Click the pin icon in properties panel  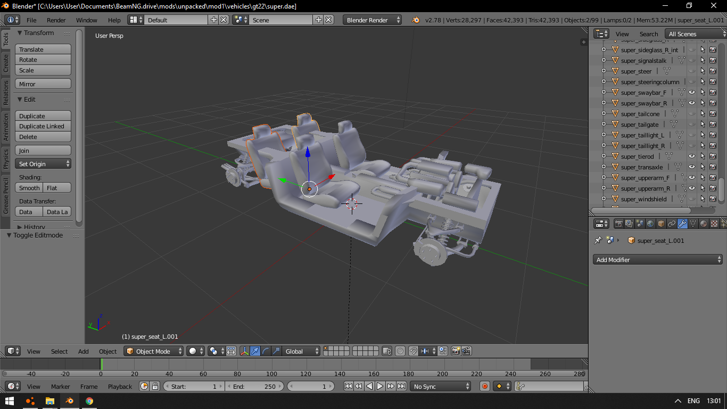[598, 240]
